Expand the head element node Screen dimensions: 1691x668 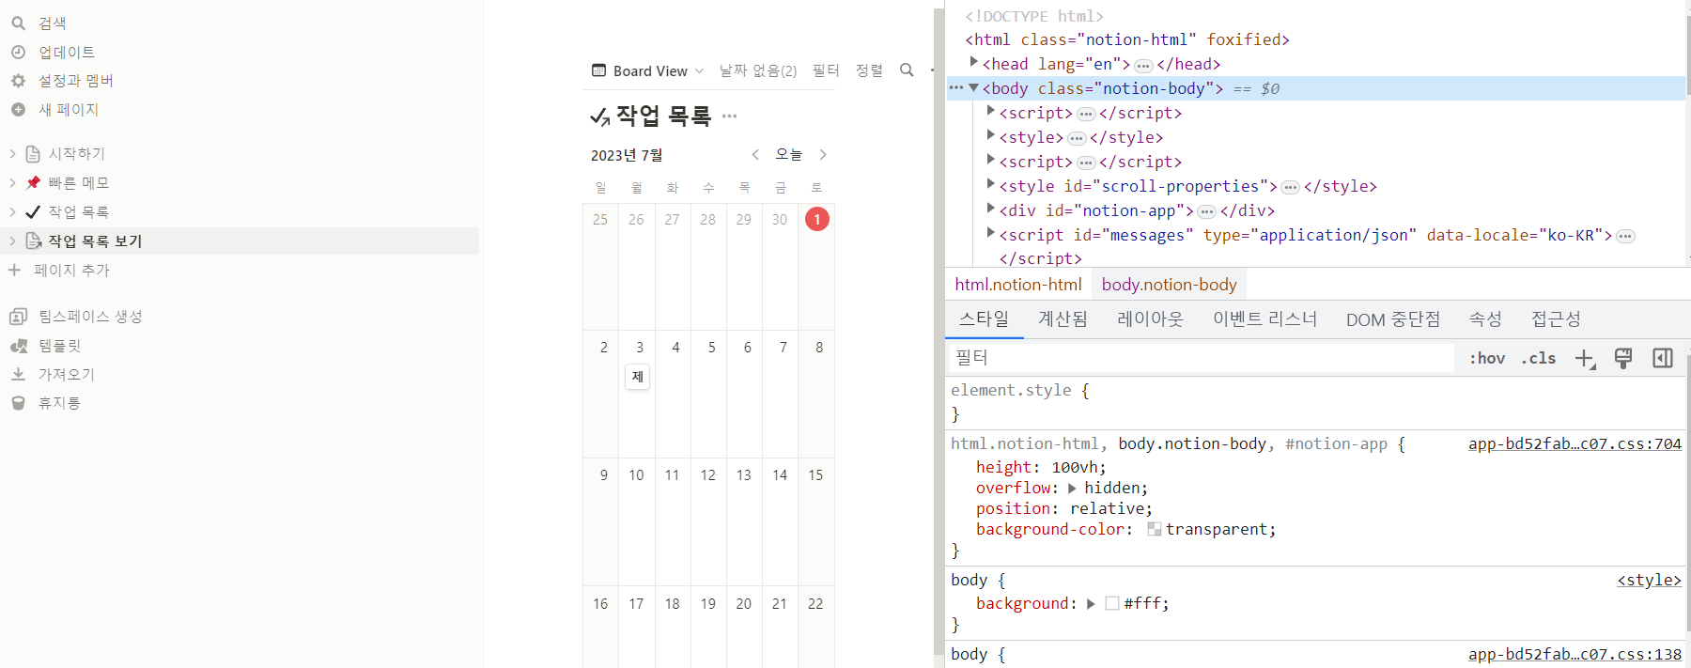click(x=974, y=62)
